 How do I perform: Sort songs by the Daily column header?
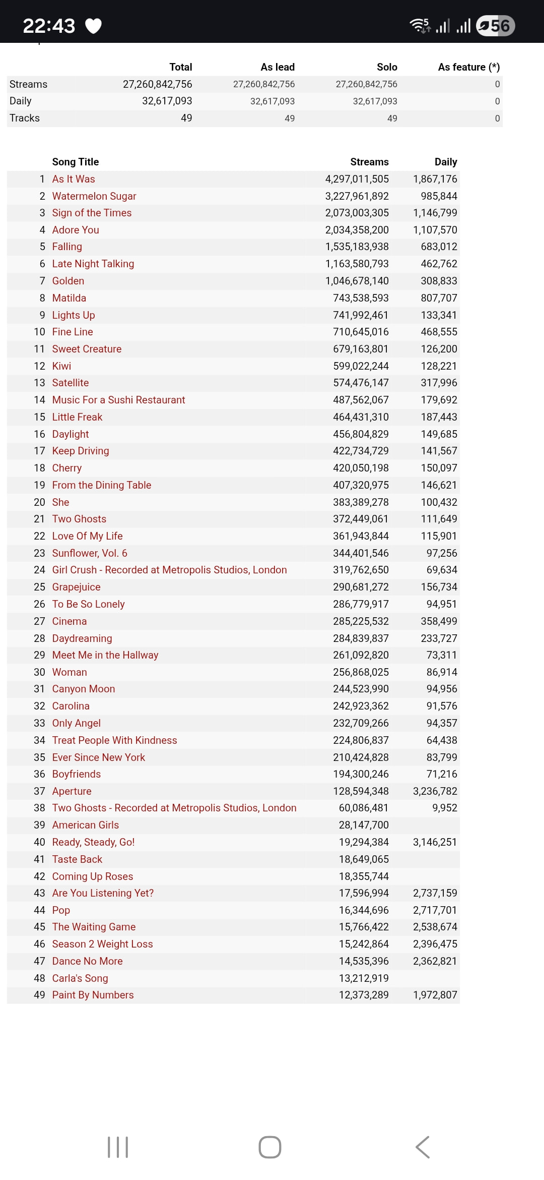tap(446, 162)
